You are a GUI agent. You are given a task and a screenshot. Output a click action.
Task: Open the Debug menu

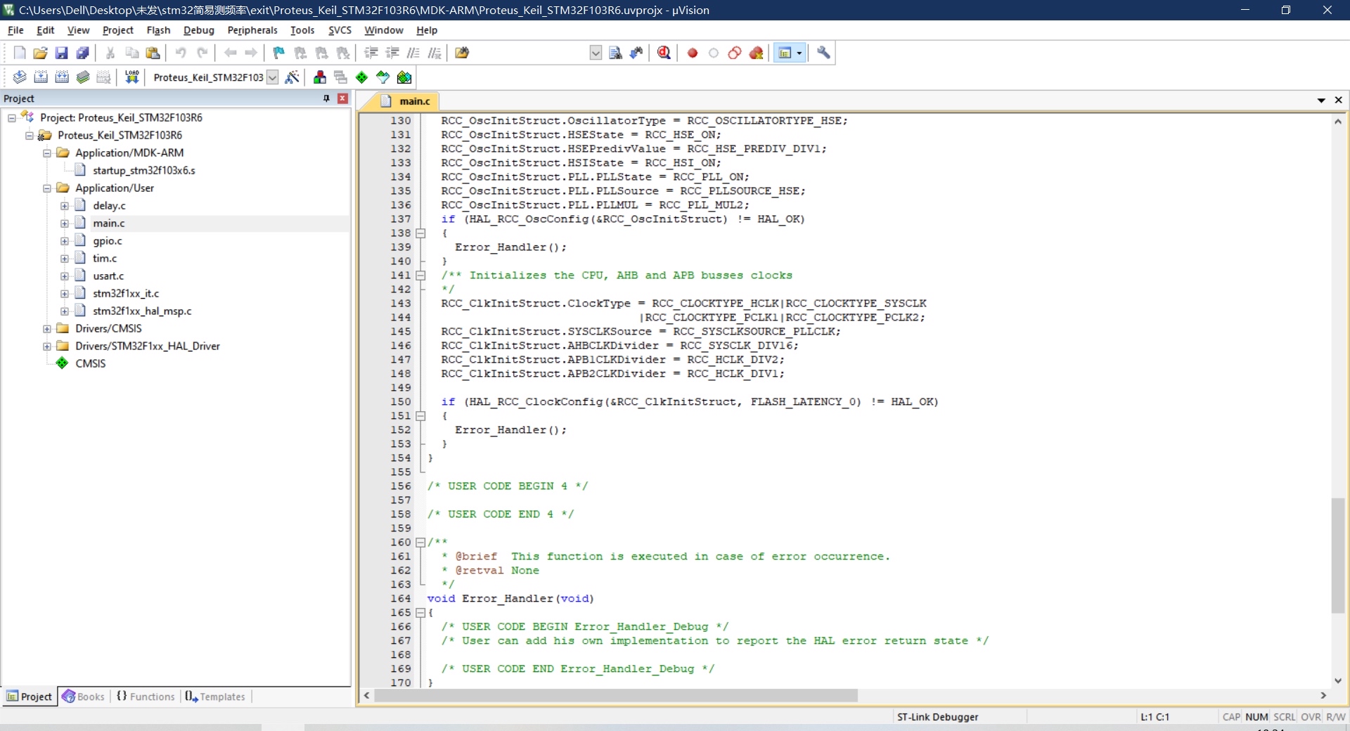tap(199, 30)
